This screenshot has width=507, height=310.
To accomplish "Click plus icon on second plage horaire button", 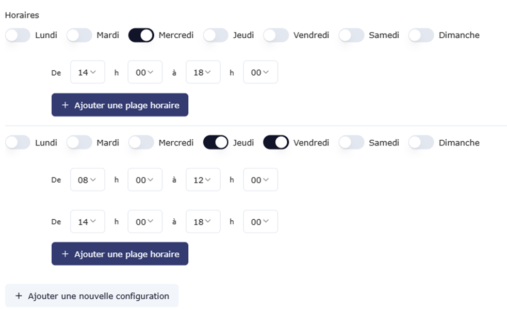I will (x=65, y=254).
